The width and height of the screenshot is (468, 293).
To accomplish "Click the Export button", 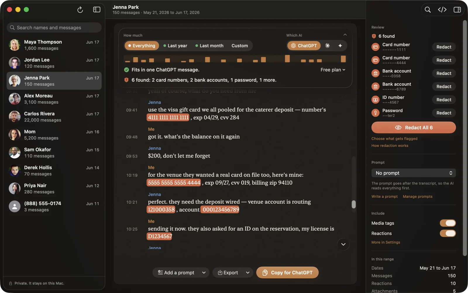I will coord(228,272).
